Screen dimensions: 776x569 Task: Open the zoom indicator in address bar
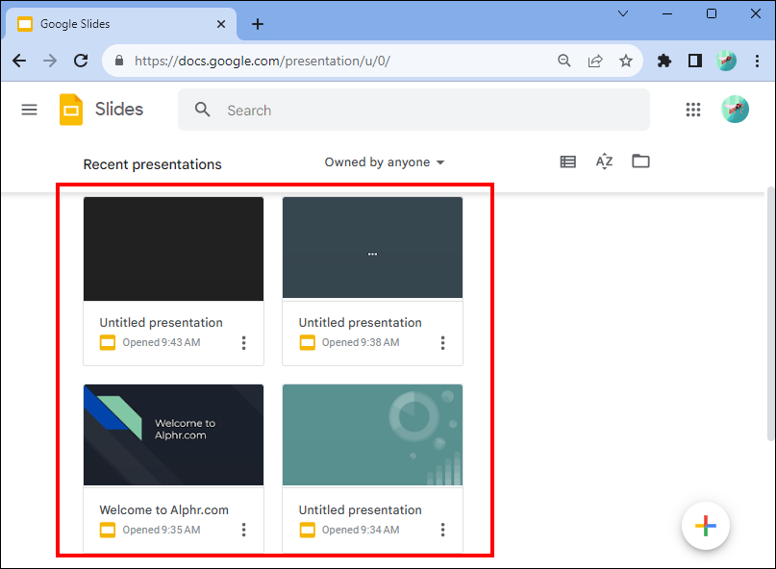(x=564, y=61)
